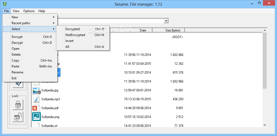The image size is (277, 136).
Task: Click the locked padlock Lock button
Action: [18, 105]
